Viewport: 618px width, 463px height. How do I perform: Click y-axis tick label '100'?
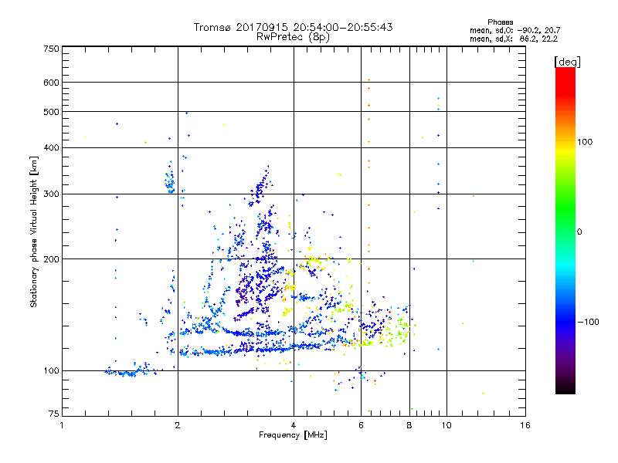click(51, 371)
